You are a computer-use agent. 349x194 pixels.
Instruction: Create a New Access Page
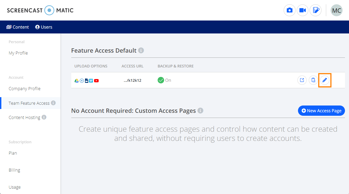click(321, 111)
